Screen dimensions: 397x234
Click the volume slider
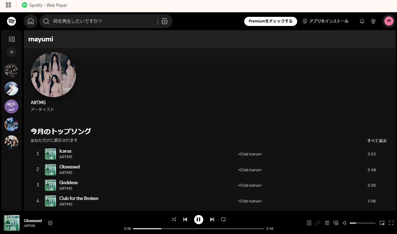point(363,223)
